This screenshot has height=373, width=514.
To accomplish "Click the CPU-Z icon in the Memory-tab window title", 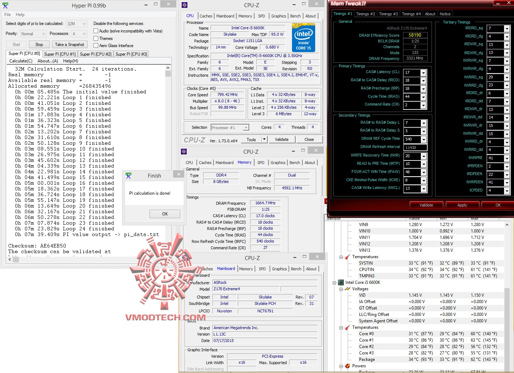I will 184,152.
